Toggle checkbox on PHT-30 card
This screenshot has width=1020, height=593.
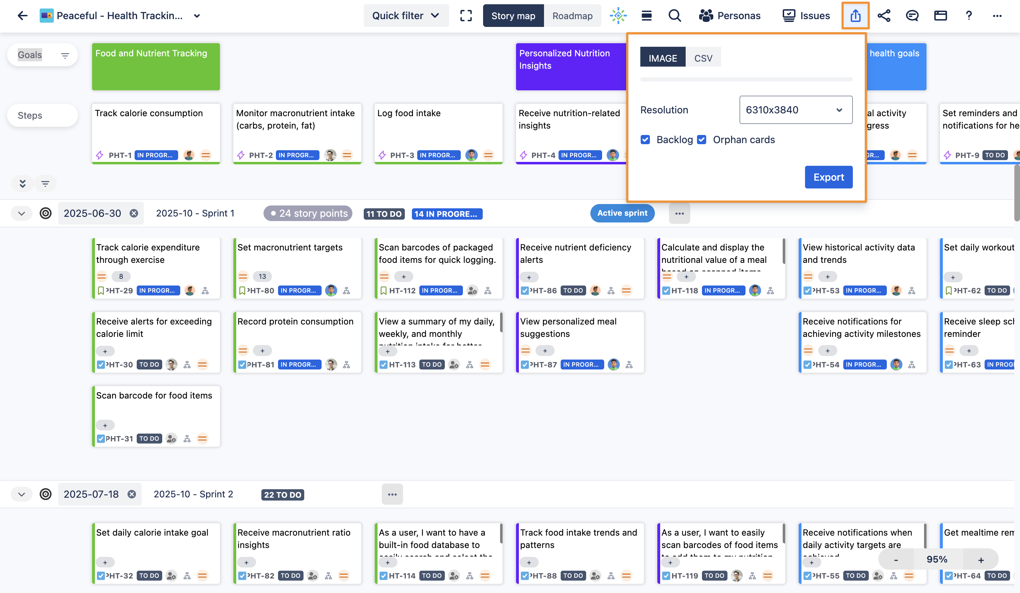(101, 365)
